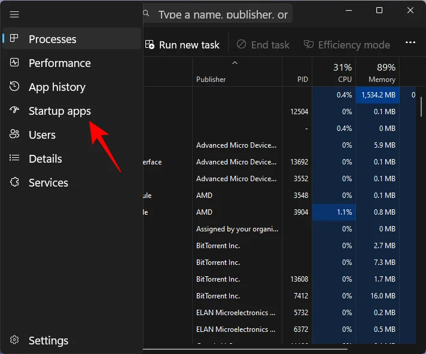Minimize the Task Manager window

[349, 11]
